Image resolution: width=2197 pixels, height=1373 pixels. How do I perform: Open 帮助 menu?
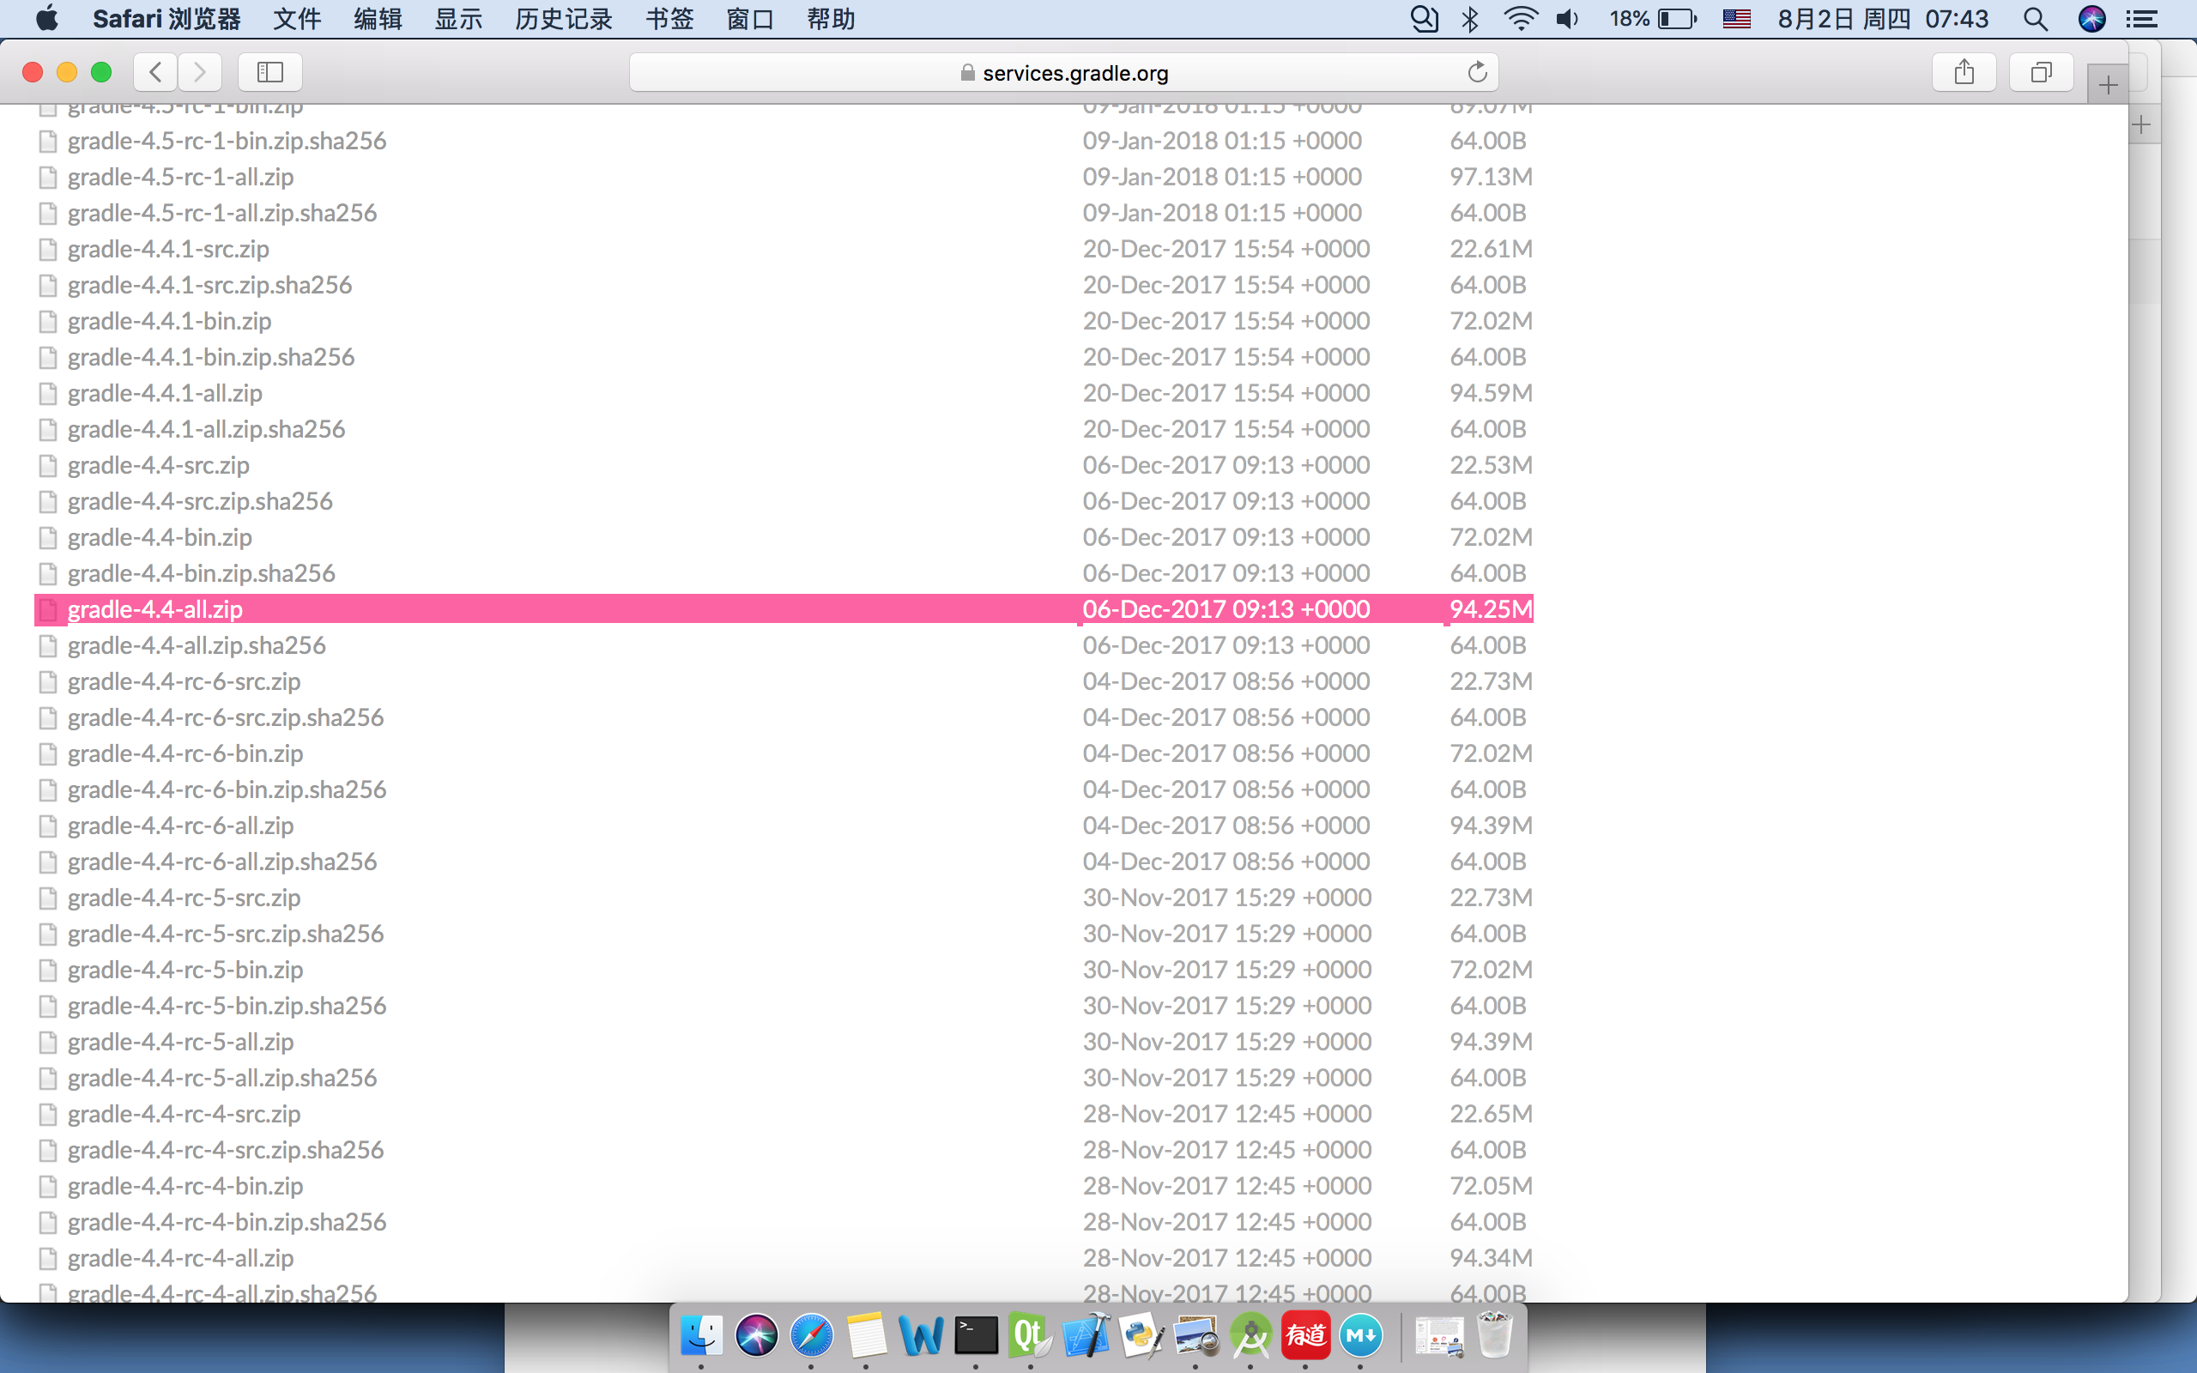831,19
